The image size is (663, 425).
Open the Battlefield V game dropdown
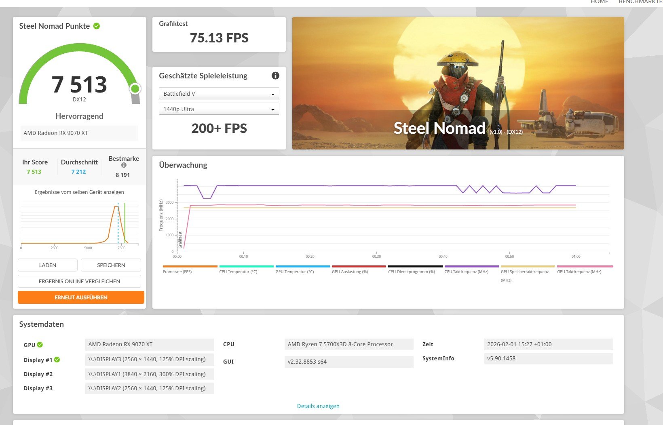pyautogui.click(x=219, y=94)
